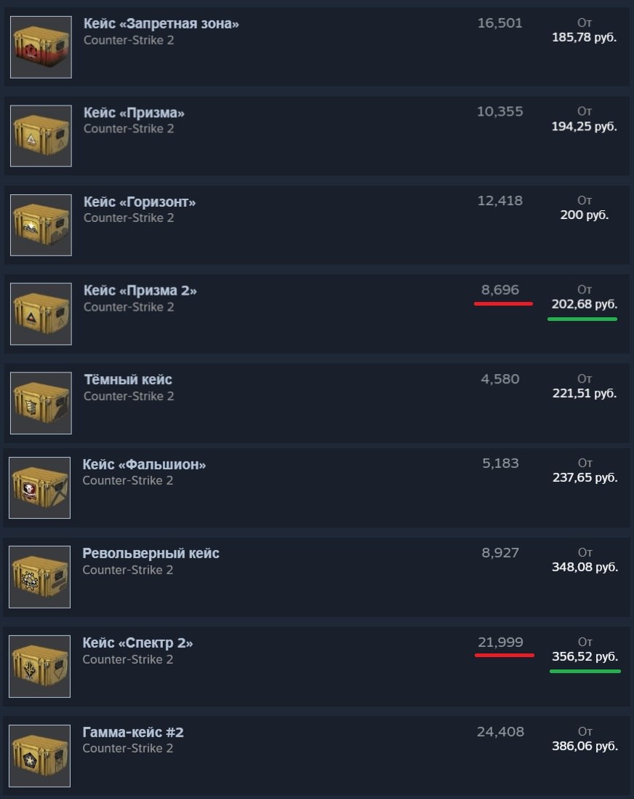Open the Кейс «Призма 2» title link
The height and width of the screenshot is (799, 634).
(140, 290)
